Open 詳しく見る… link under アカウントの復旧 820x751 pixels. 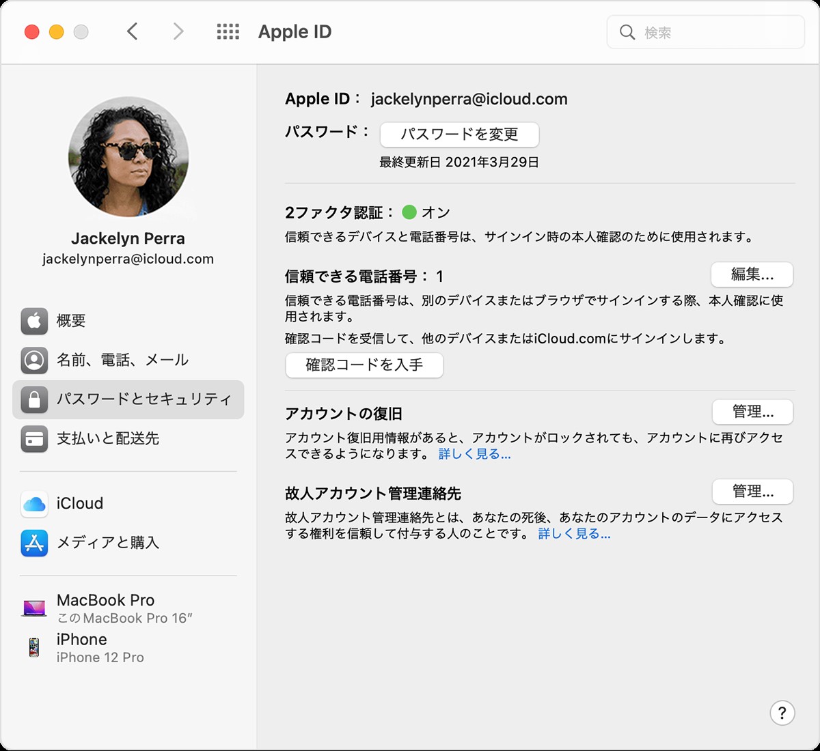pyautogui.click(x=474, y=454)
